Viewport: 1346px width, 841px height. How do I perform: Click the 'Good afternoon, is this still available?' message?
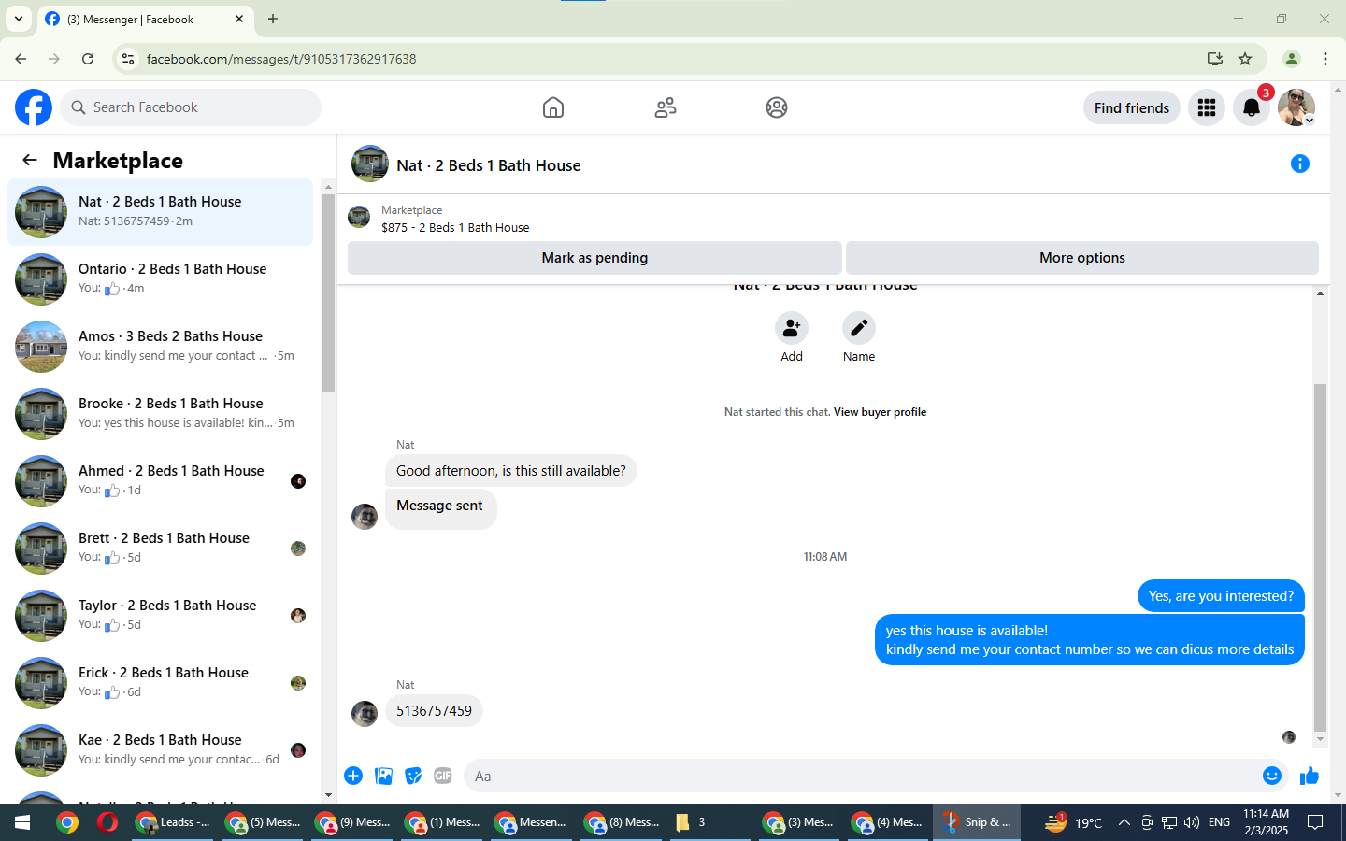(511, 471)
